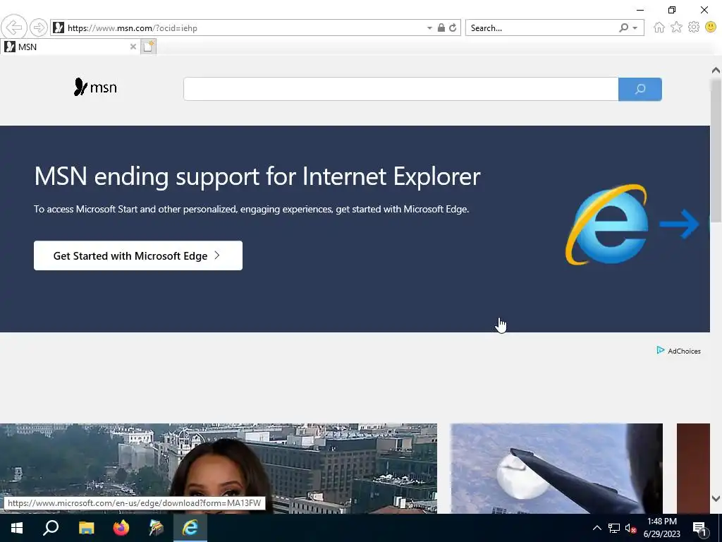Launch File Explorer from taskbar
The width and height of the screenshot is (722, 542).
click(86, 528)
